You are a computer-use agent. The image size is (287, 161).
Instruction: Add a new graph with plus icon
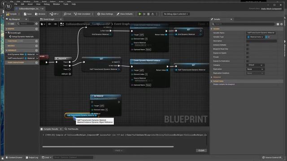coord(36,29)
